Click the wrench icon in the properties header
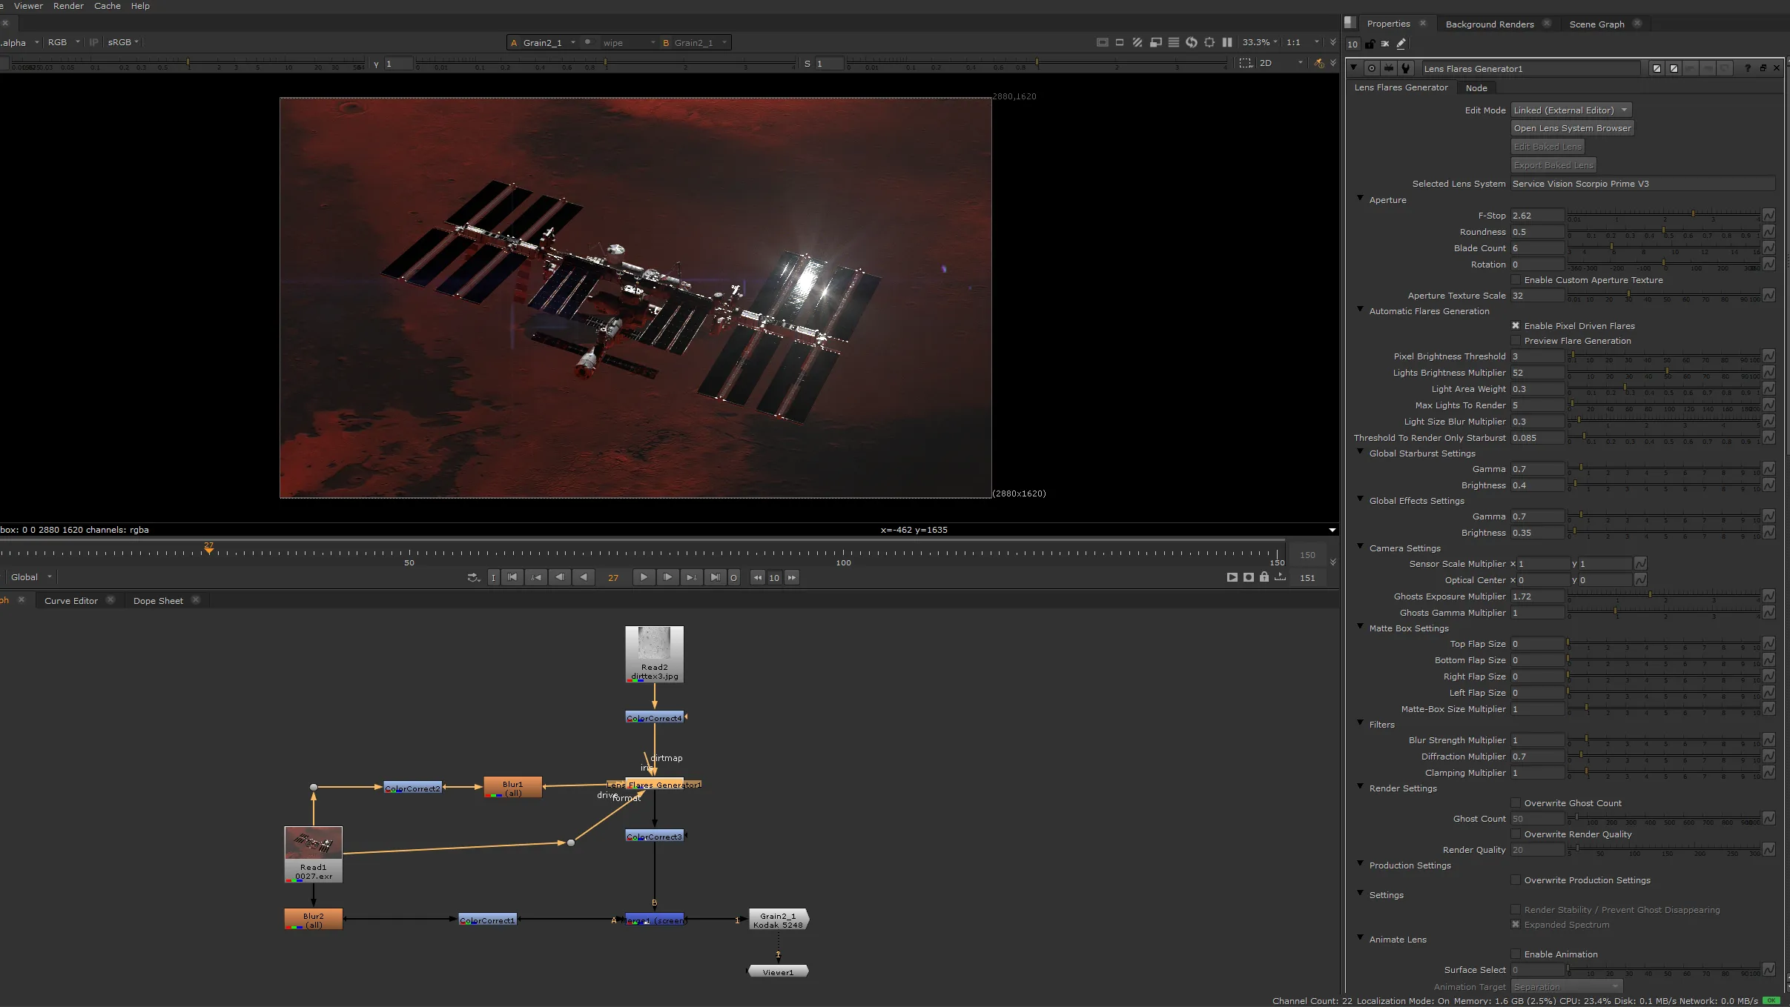 1406,68
